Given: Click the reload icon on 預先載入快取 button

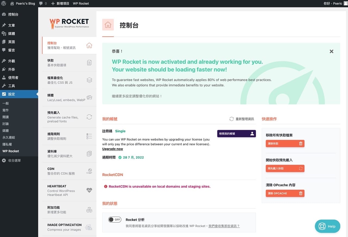Looking at the screenshot, I should click(301, 169).
